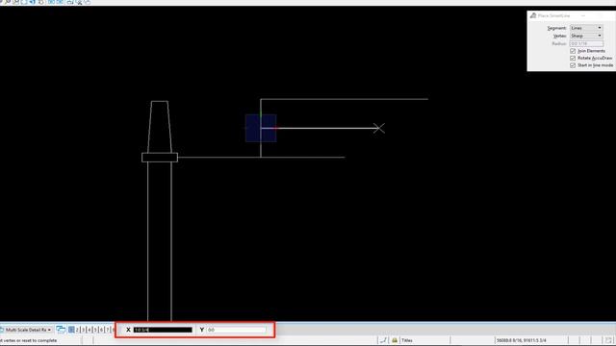Viewport: 616px width, 346px height.
Task: Toggle view 6 button
Action: click(x=101, y=330)
